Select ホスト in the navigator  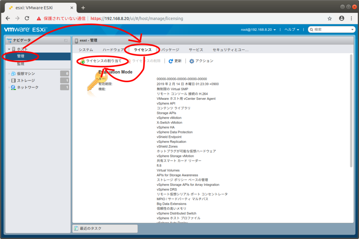[x=22, y=49]
